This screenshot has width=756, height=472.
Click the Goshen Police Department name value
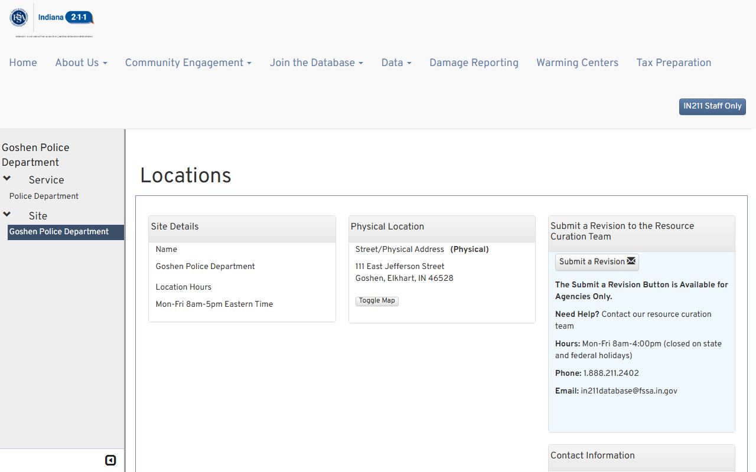pyautogui.click(x=205, y=267)
